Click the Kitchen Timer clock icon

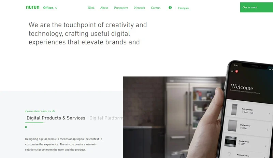229,154
